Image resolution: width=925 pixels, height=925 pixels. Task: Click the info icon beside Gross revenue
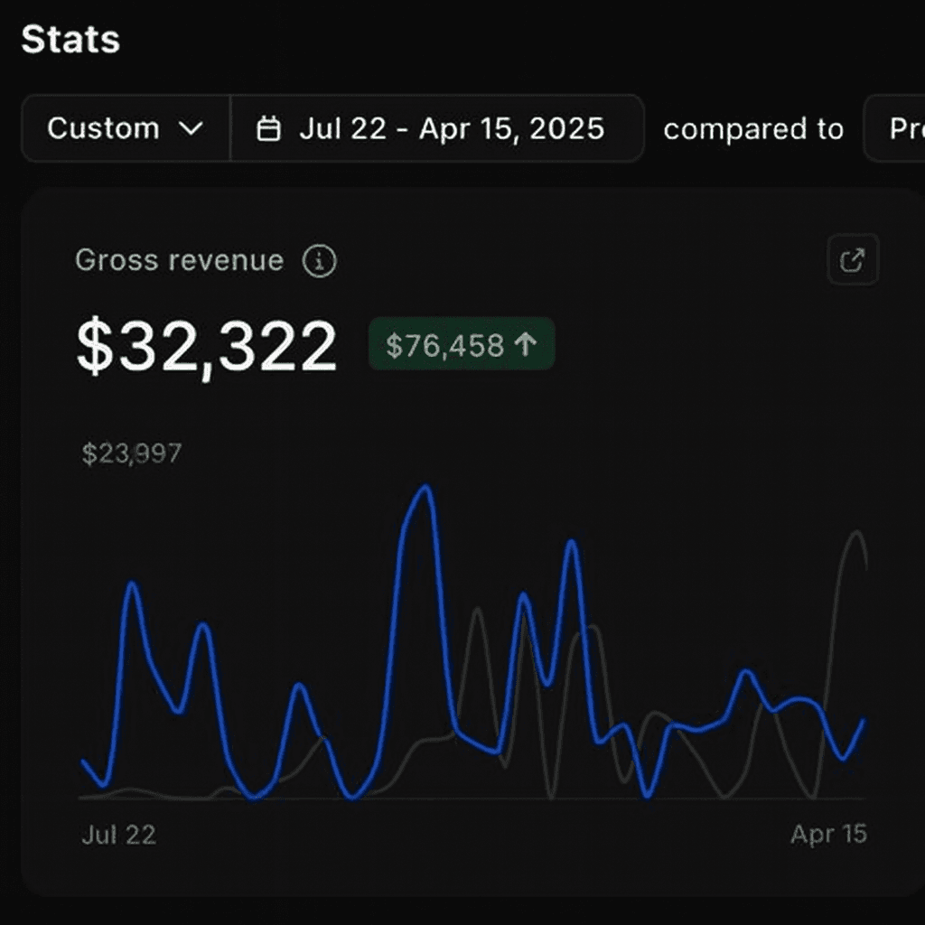click(319, 262)
